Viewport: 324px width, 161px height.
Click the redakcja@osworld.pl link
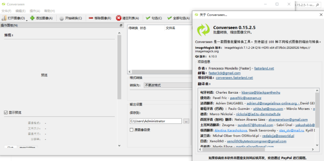click(278, 136)
